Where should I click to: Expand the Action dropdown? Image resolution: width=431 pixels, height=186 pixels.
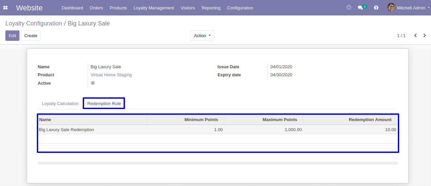[x=202, y=35]
